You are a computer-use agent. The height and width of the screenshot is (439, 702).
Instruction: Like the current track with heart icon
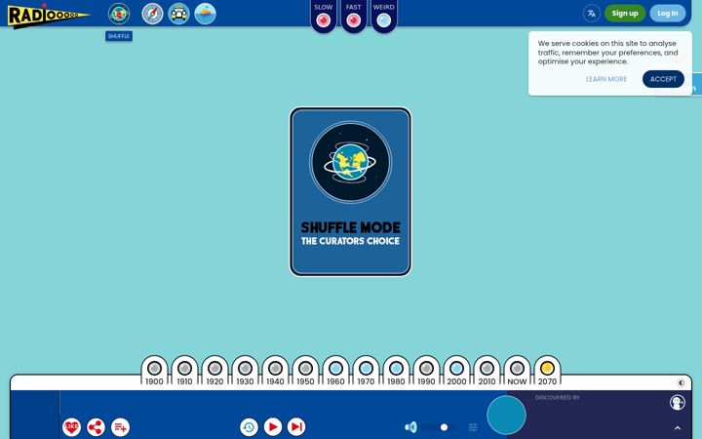pyautogui.click(x=71, y=427)
